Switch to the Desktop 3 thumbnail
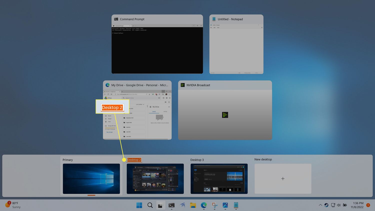The image size is (375, 211). coord(219,178)
